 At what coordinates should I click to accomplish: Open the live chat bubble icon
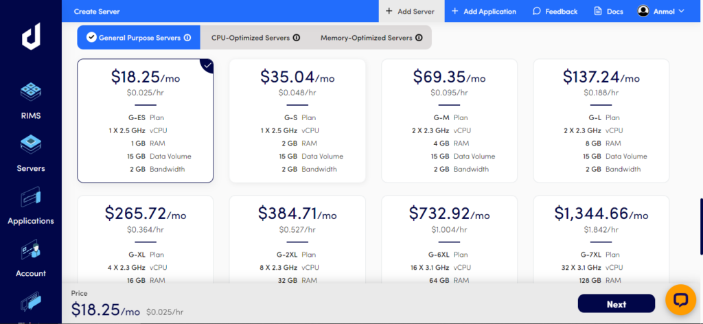click(x=680, y=299)
